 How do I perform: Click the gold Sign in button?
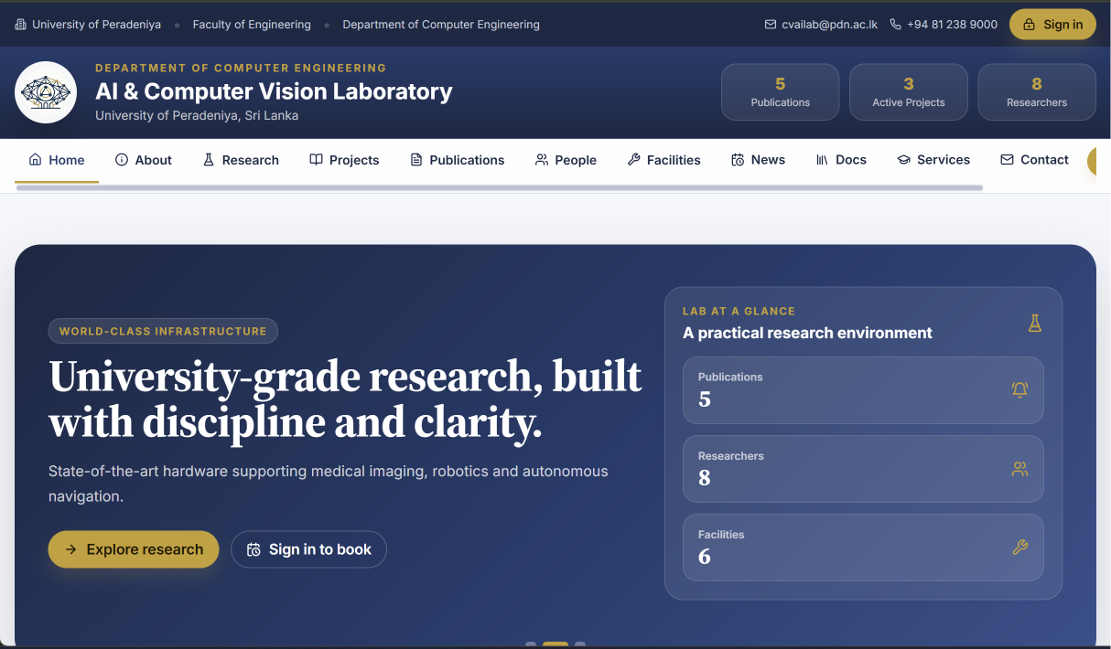pyautogui.click(x=1052, y=25)
